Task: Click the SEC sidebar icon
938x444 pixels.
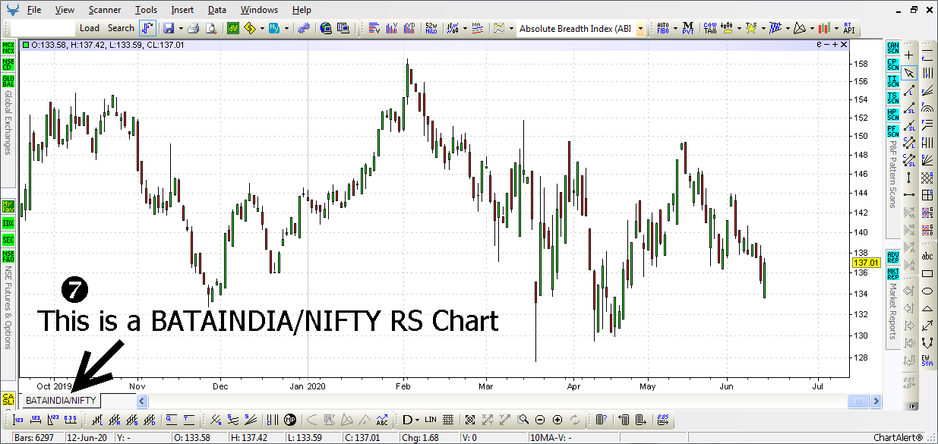Action: 8,240
